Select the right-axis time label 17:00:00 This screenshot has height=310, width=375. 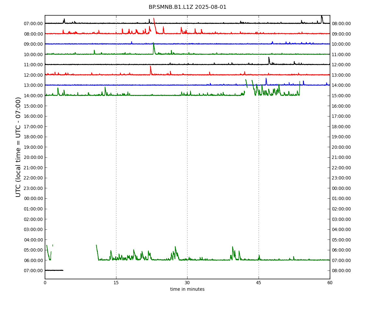341,116
